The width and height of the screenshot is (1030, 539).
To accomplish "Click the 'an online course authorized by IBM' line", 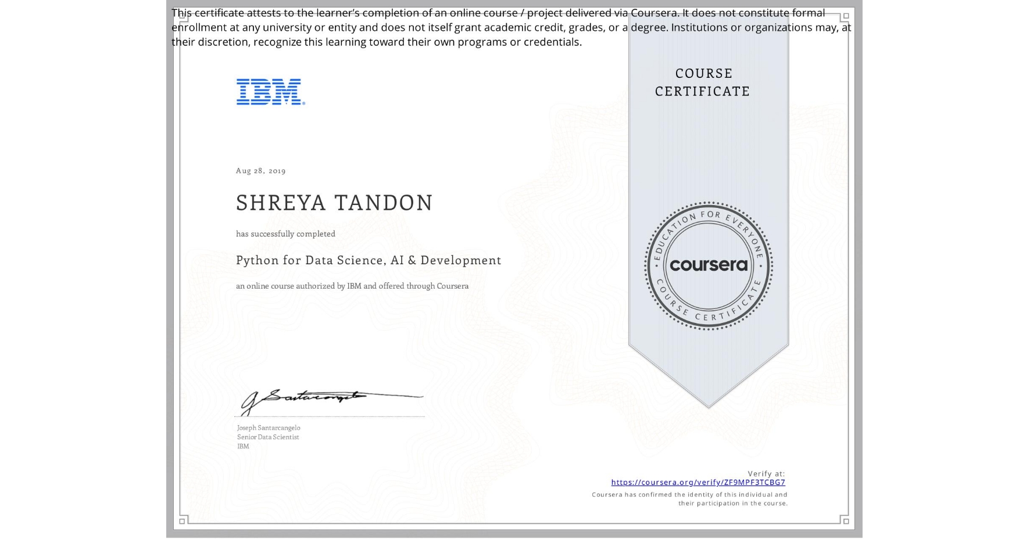I will pyautogui.click(x=352, y=286).
